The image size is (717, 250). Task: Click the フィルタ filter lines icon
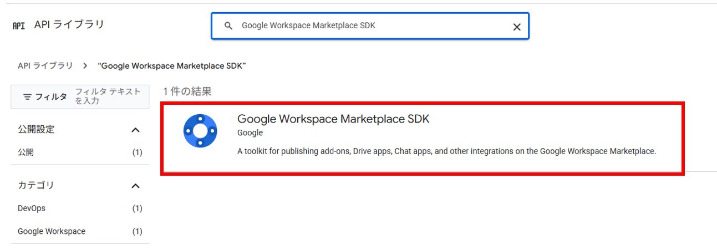[x=27, y=96]
